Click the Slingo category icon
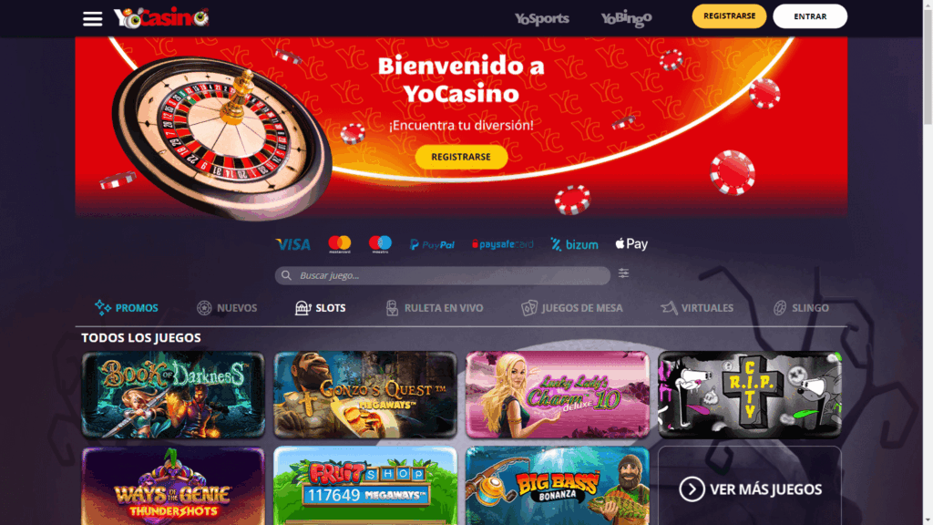 point(780,308)
